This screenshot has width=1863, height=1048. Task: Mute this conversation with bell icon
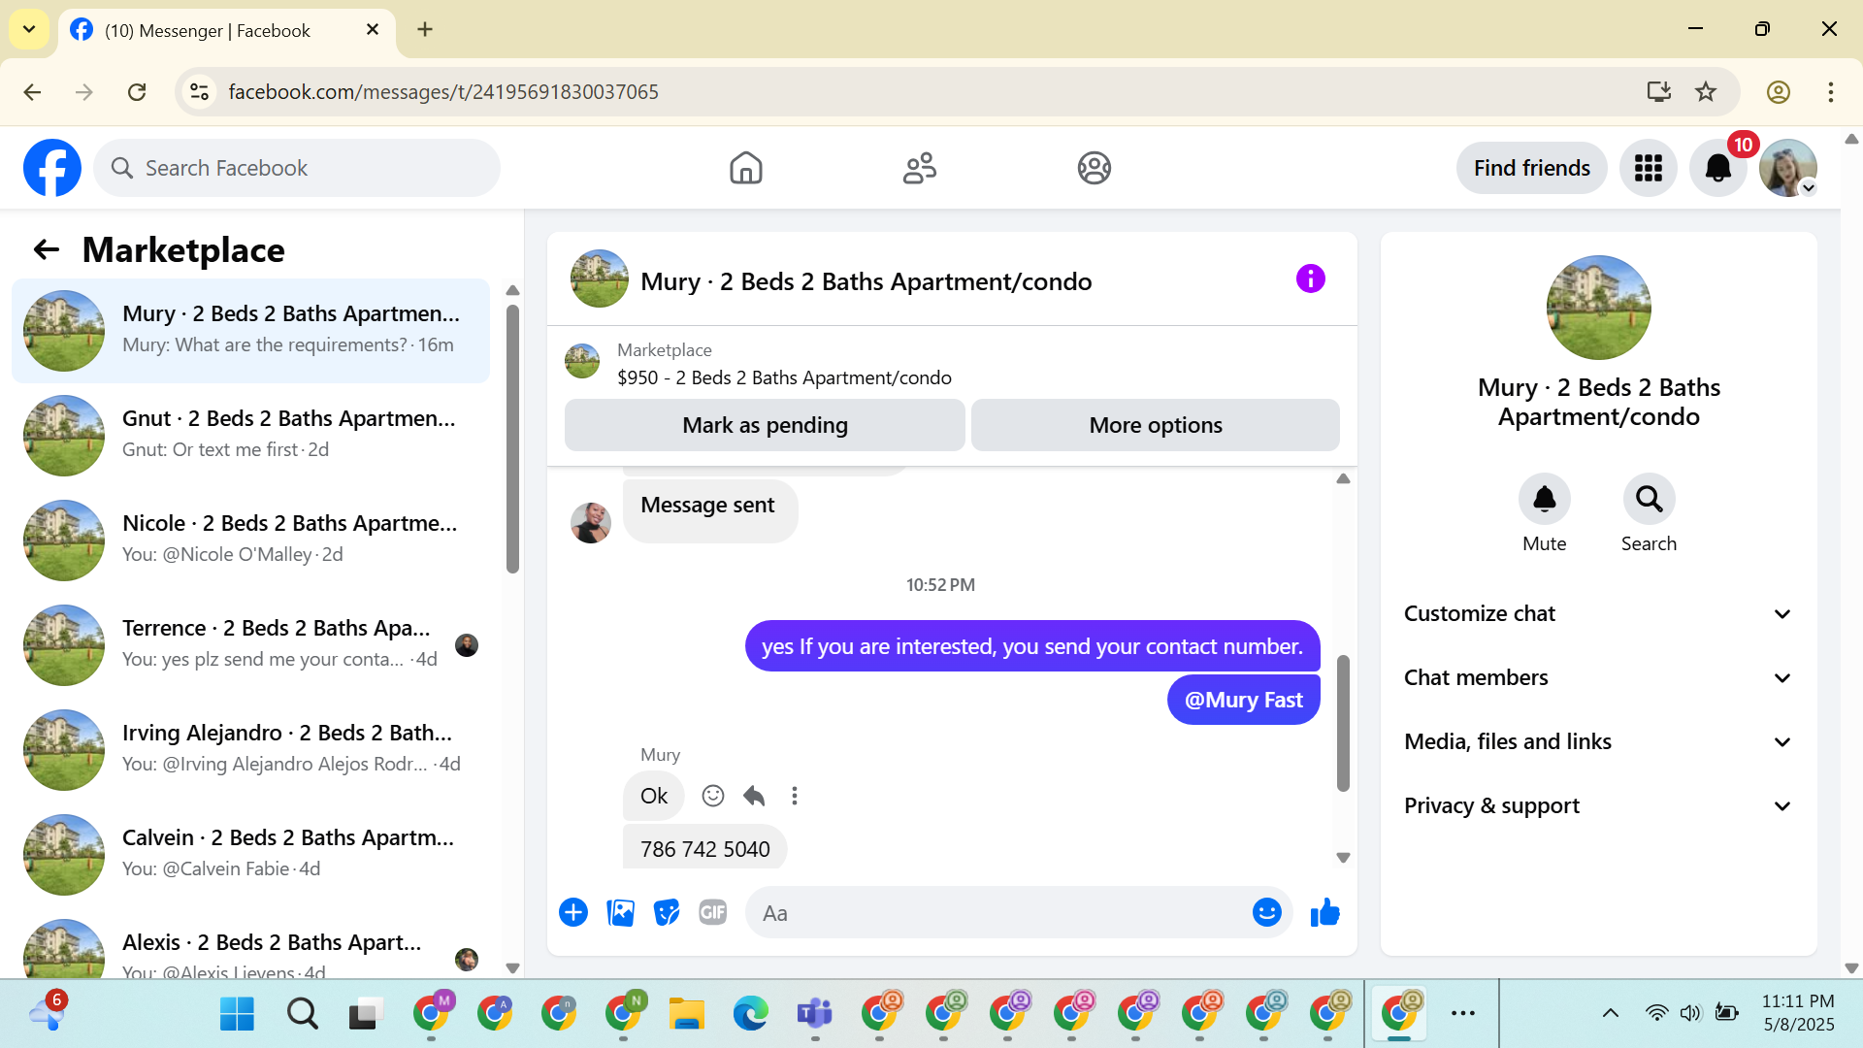pyautogui.click(x=1545, y=499)
